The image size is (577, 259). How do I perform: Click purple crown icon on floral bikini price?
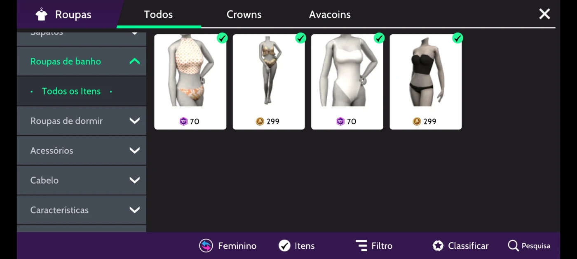(183, 121)
